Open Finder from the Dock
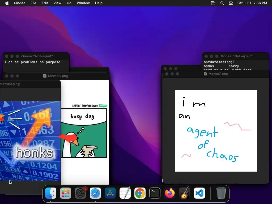Image resolution: width=272 pixels, height=204 pixels. pyautogui.click(x=51, y=193)
